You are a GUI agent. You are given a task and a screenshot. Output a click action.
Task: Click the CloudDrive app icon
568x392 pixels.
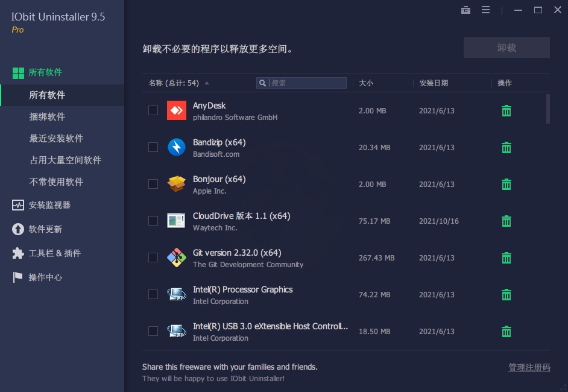(176, 221)
